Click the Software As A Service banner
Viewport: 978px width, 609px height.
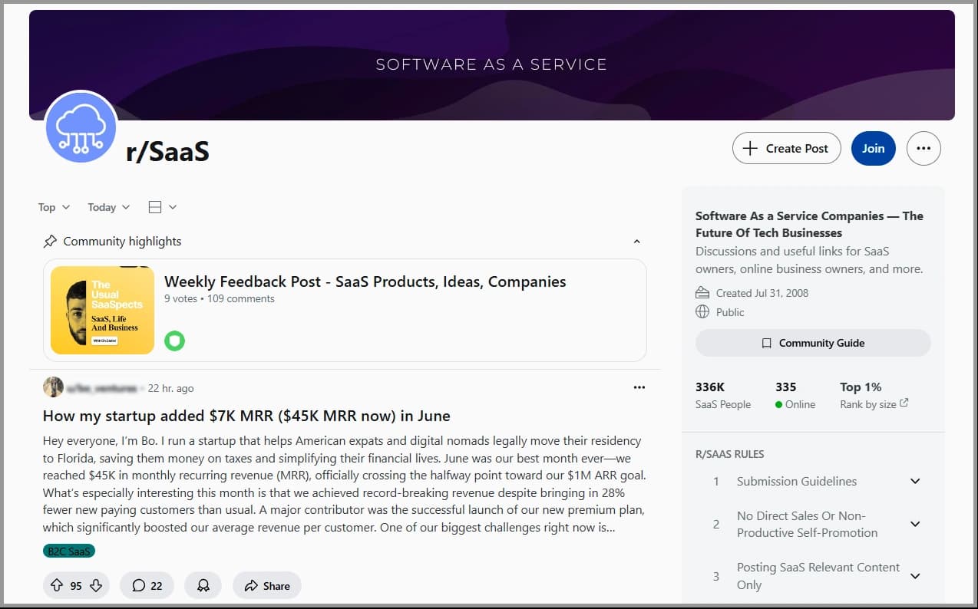point(491,65)
